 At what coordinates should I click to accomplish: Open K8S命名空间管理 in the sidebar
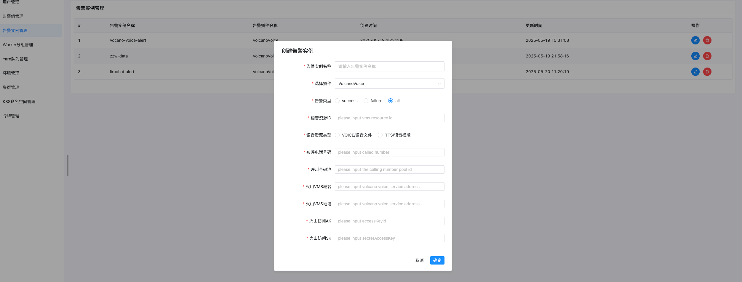[19, 102]
